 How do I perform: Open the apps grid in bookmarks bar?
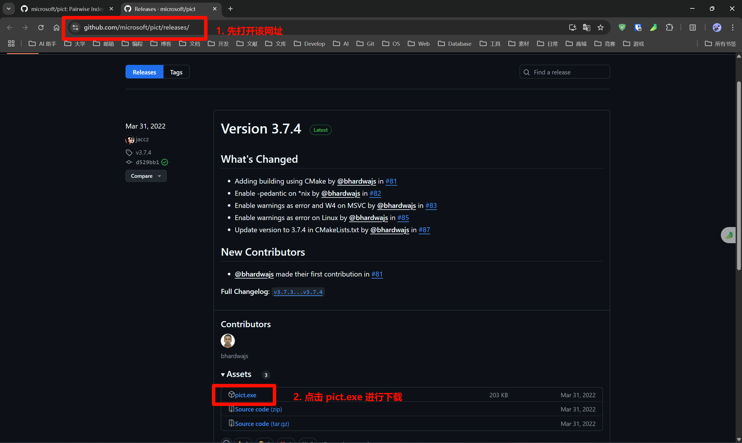click(x=11, y=44)
